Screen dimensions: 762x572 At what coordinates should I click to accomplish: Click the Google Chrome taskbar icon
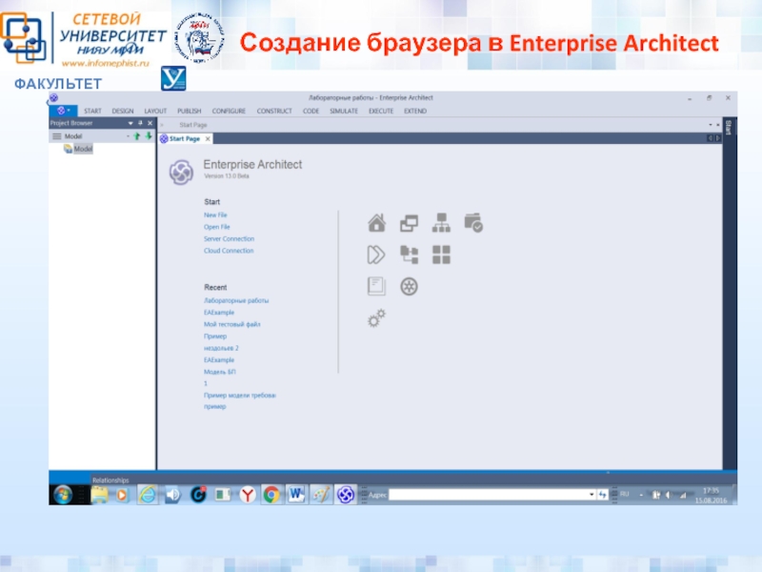click(271, 494)
